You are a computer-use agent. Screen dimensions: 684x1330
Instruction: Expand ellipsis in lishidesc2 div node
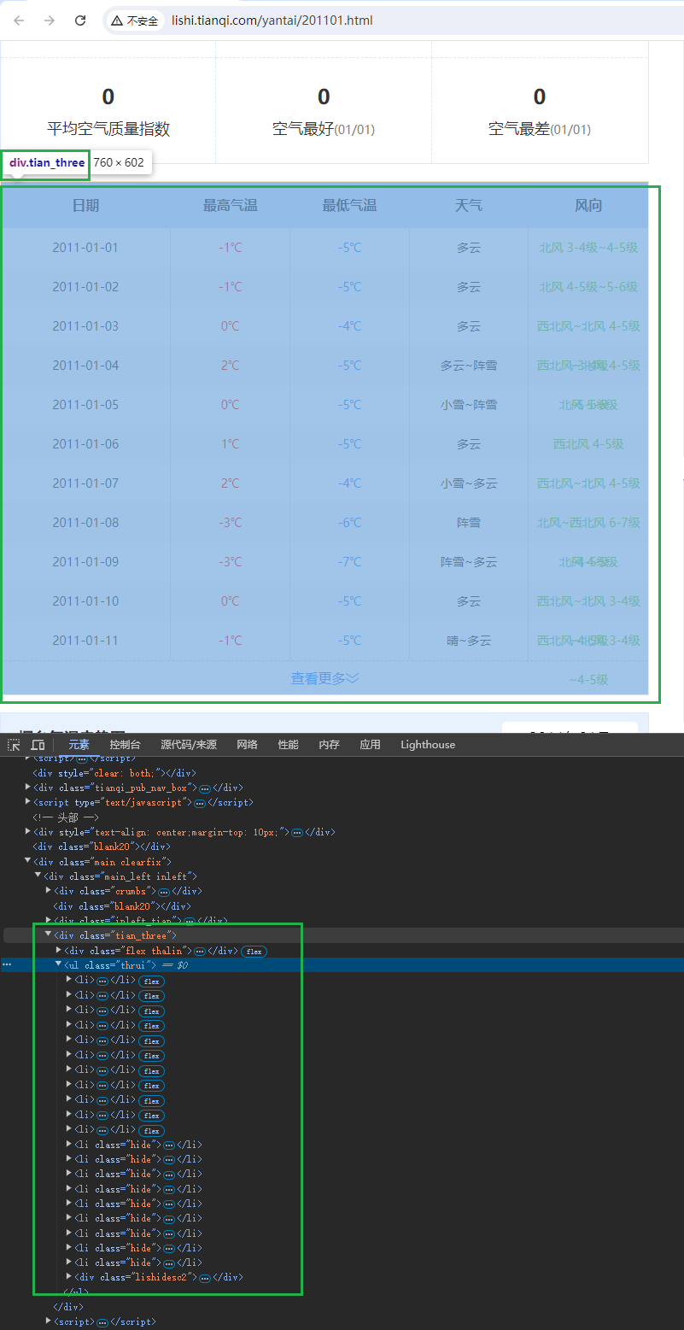click(x=205, y=1278)
